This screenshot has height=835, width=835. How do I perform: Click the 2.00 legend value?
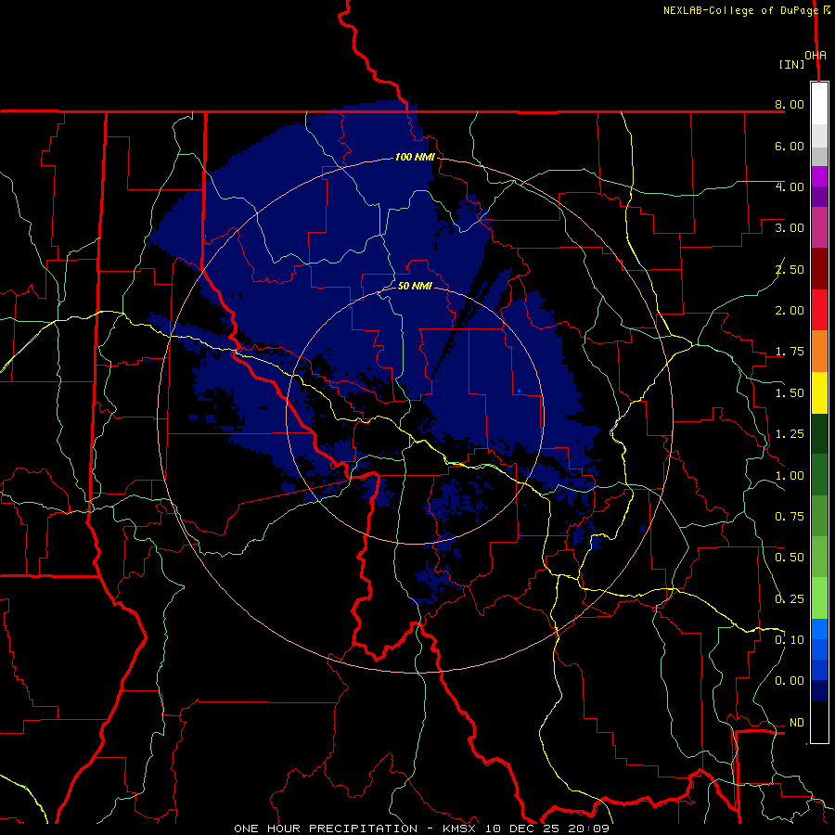[x=790, y=311]
